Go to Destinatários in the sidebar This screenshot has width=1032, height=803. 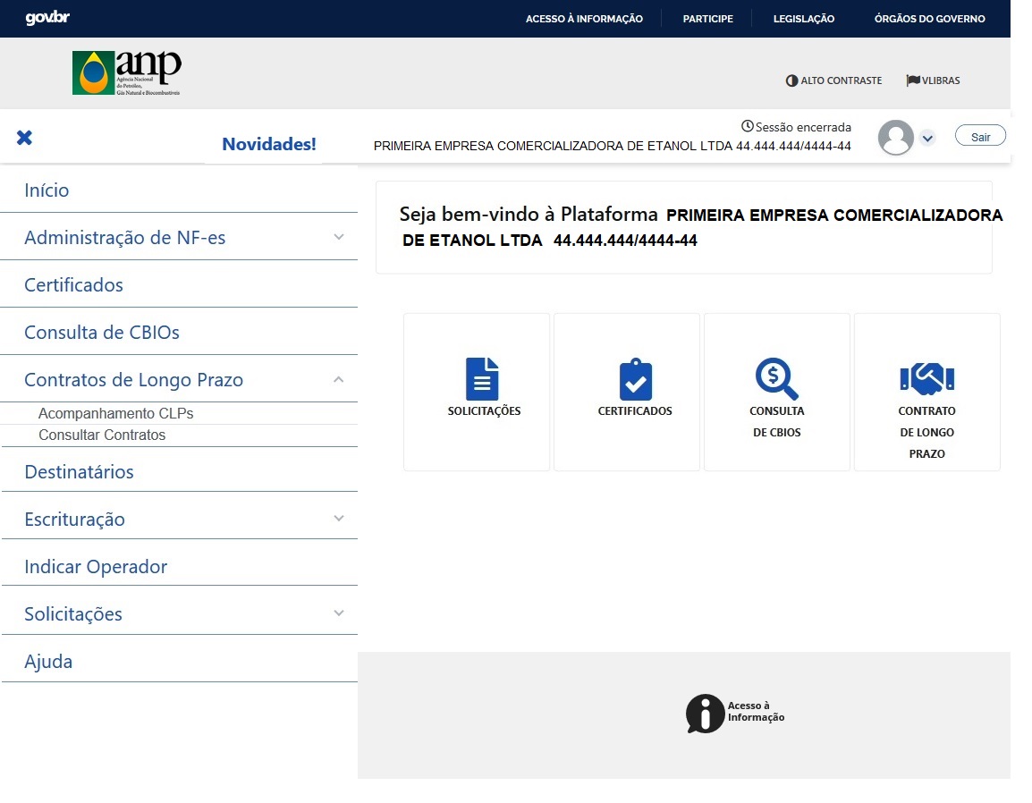79,472
